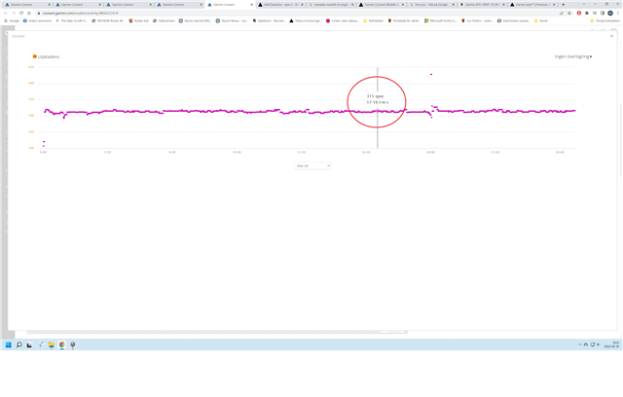Click the cadence line inside the red circle
This screenshot has height=397, width=623.
(x=378, y=111)
